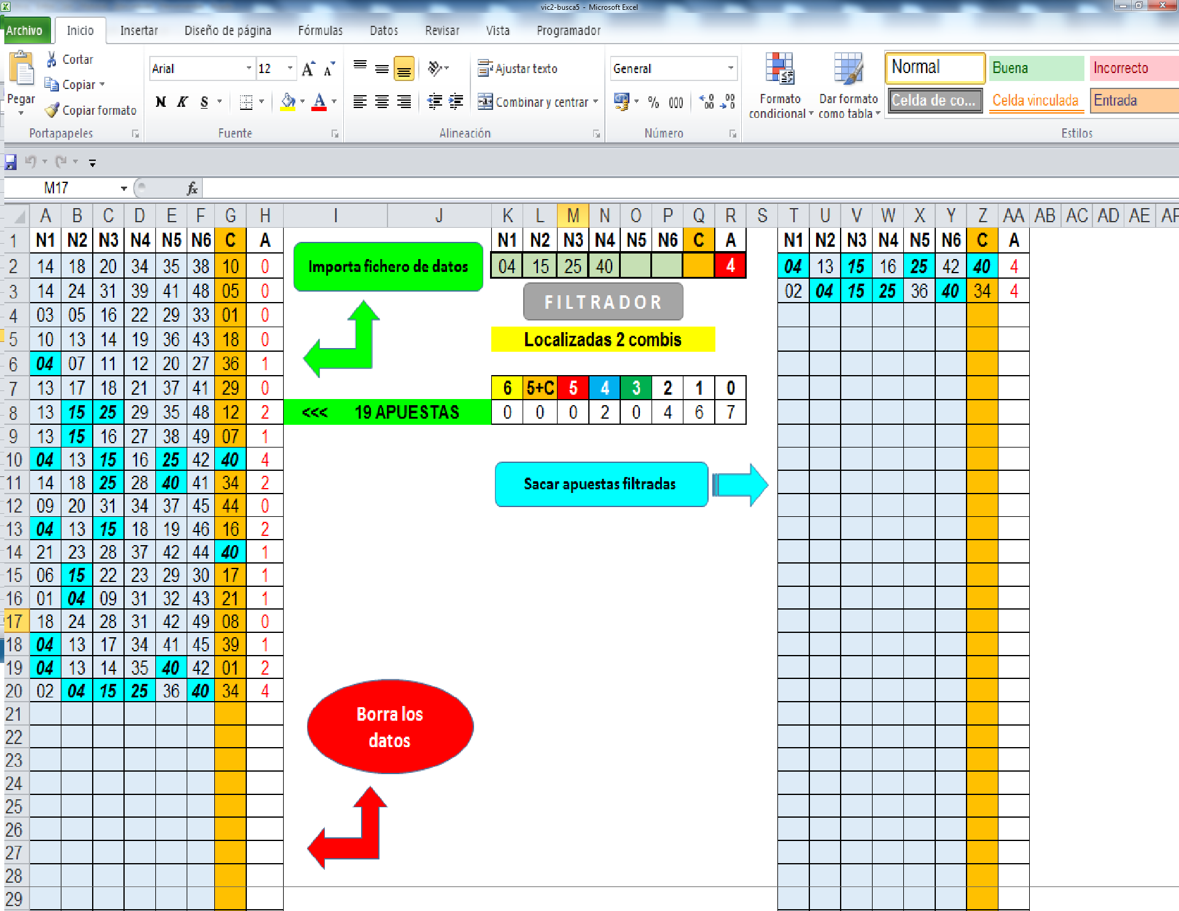
Task: Click the Pegar paste icon
Action: point(22,69)
